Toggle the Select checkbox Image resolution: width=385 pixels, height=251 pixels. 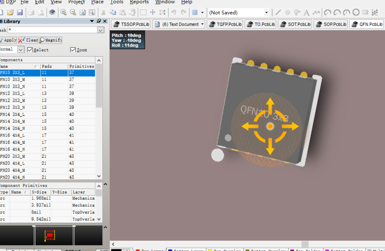tap(30, 50)
